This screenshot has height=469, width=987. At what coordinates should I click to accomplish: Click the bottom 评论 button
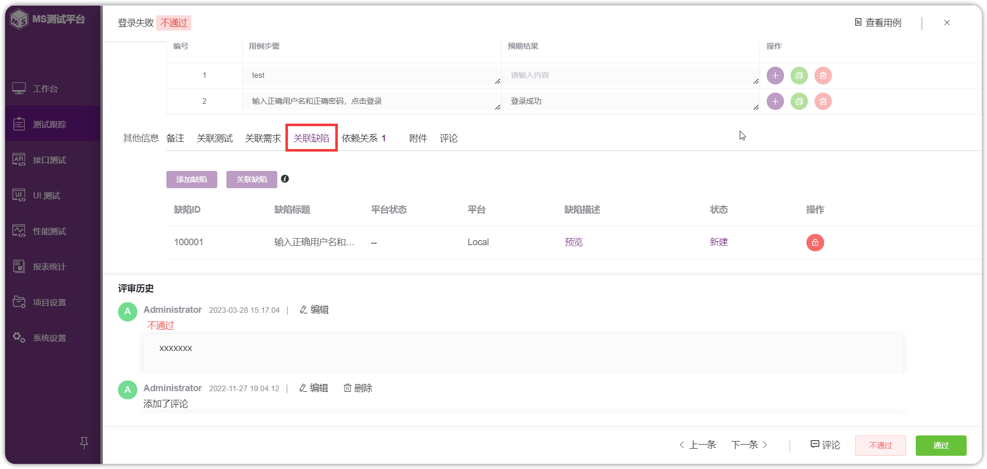(825, 445)
